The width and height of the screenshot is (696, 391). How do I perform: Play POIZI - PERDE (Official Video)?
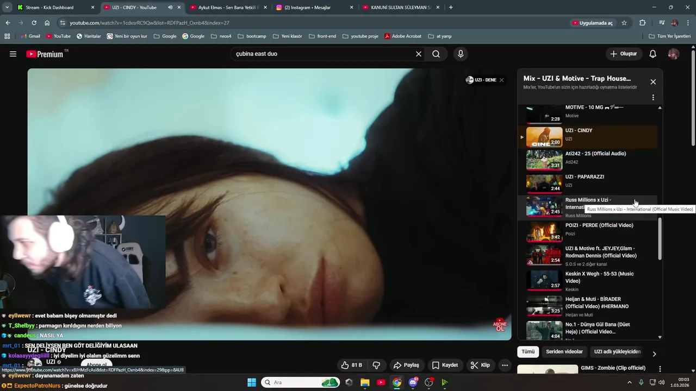click(587, 231)
